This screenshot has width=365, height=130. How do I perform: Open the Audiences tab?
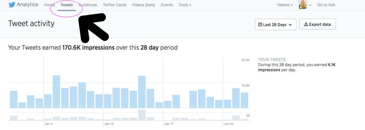pos(88,5)
